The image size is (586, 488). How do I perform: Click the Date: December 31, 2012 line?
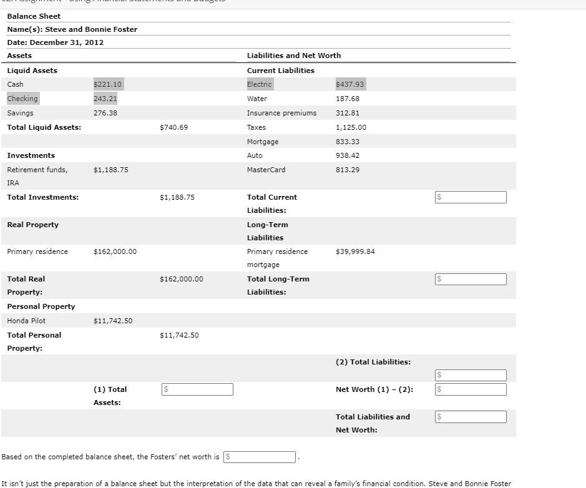56,42
